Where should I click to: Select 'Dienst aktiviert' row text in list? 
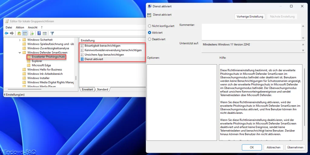coord(94,59)
